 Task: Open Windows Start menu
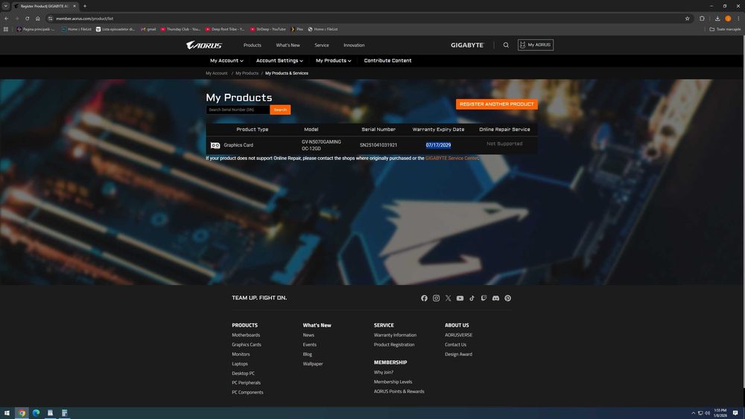click(x=7, y=413)
